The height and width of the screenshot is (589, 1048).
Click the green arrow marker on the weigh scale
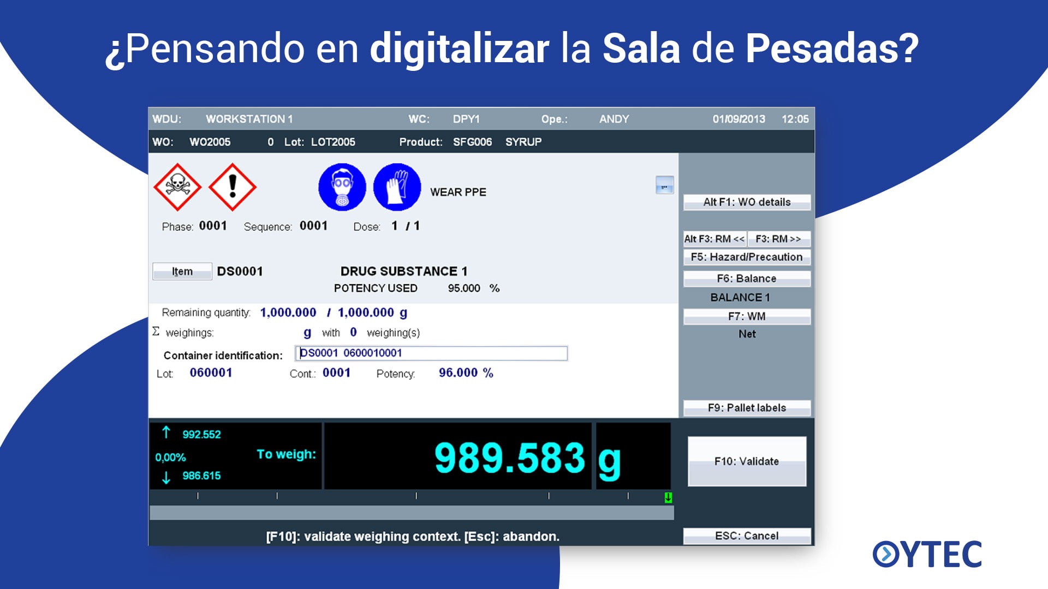pos(668,497)
